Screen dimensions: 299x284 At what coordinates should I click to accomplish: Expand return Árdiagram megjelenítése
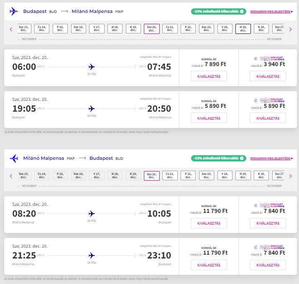coord(271,158)
